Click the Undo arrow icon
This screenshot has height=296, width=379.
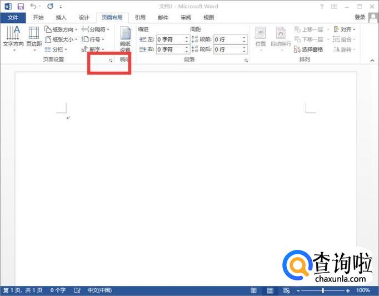(33, 7)
